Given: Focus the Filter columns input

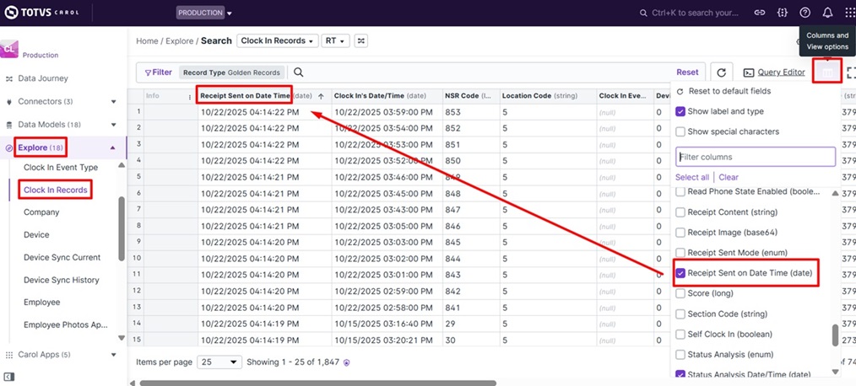Looking at the screenshot, I should point(756,157).
